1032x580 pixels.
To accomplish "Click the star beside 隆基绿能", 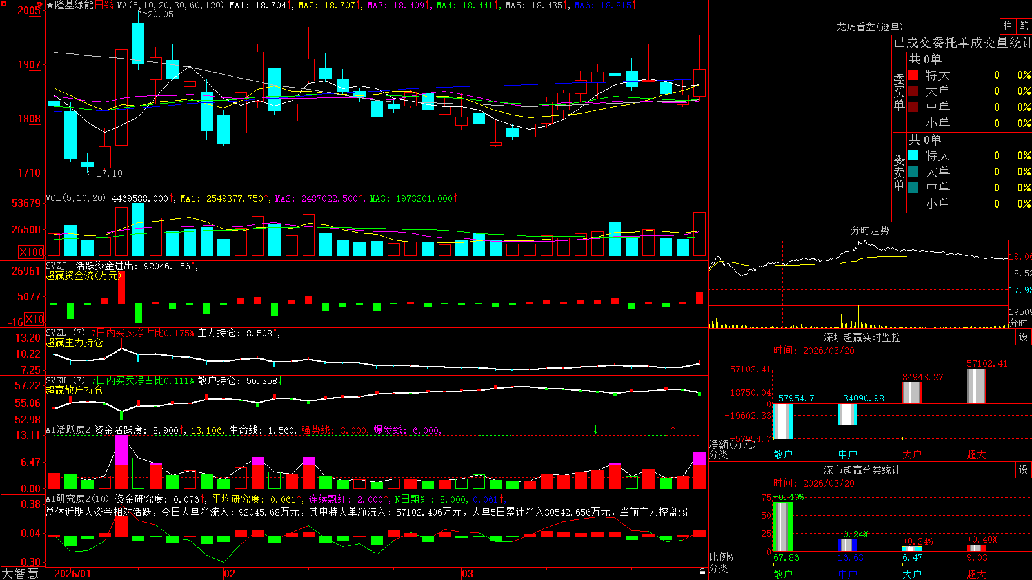I will click(50, 5).
